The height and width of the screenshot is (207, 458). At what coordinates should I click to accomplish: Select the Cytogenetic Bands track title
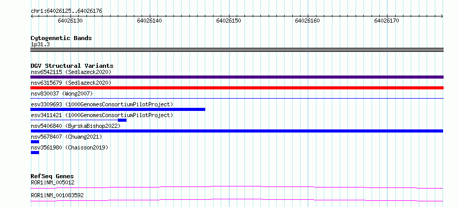[61, 38]
